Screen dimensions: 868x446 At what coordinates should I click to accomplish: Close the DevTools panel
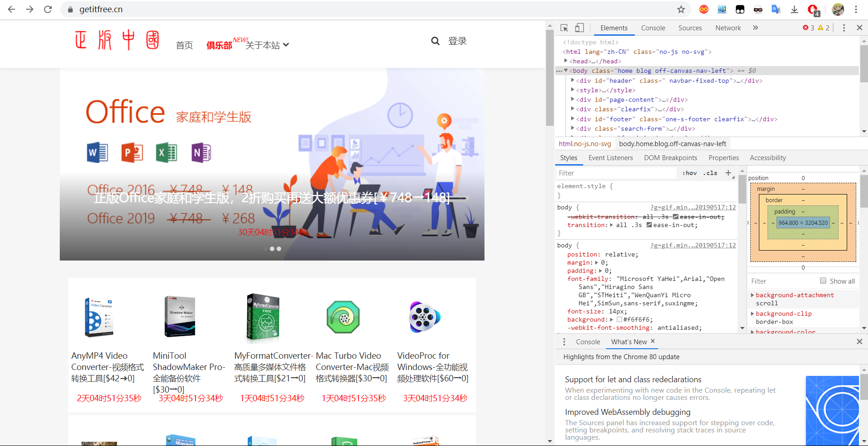(859, 28)
